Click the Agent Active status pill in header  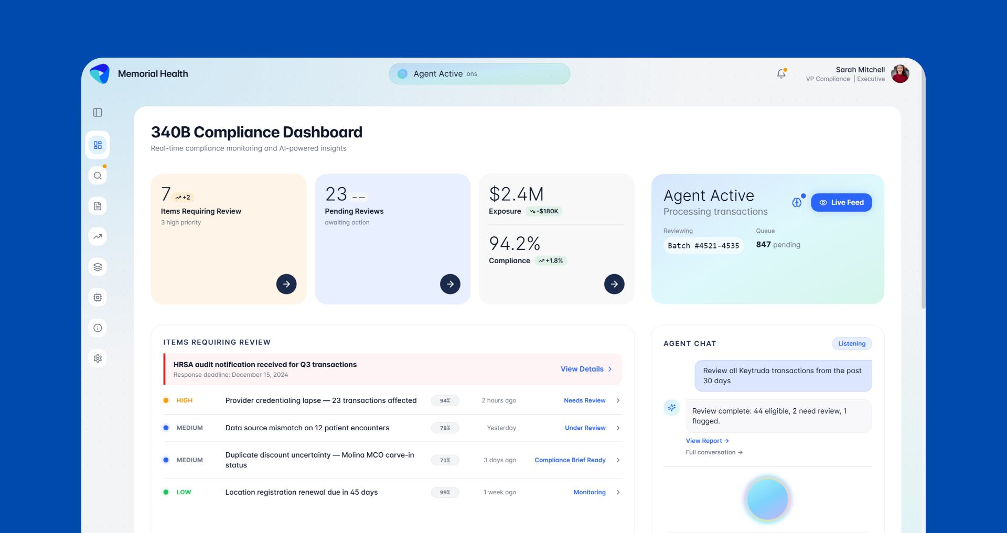pos(479,74)
